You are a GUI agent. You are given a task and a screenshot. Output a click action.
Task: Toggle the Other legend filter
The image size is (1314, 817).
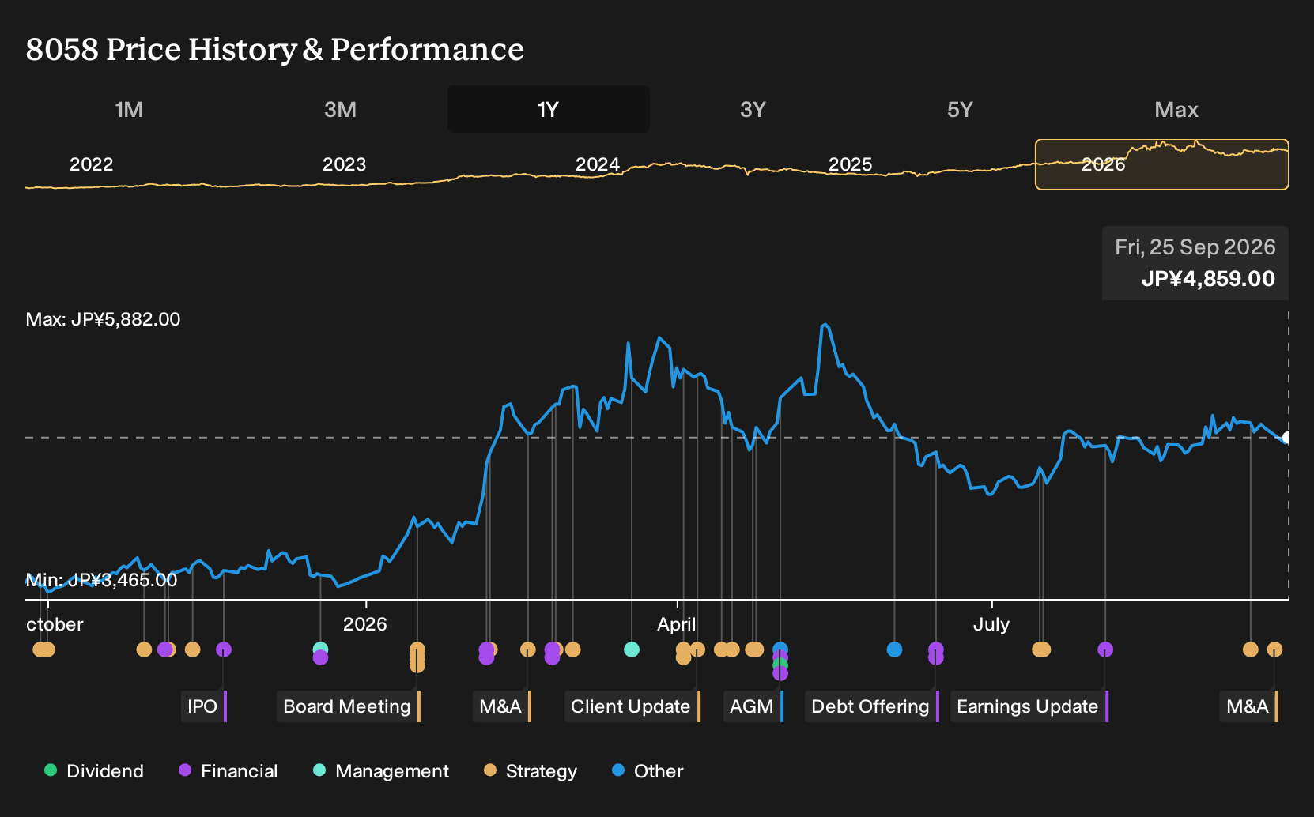[648, 771]
